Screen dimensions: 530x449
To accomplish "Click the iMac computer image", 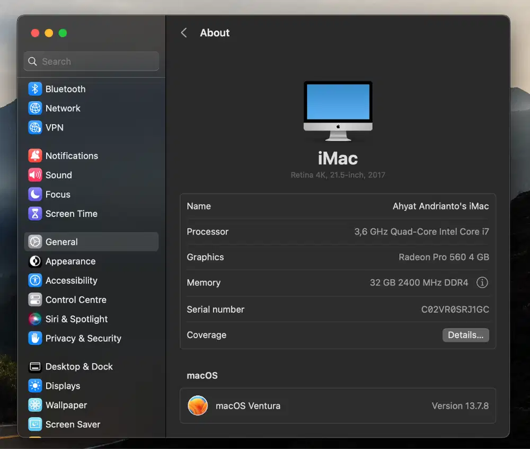I will (x=338, y=111).
